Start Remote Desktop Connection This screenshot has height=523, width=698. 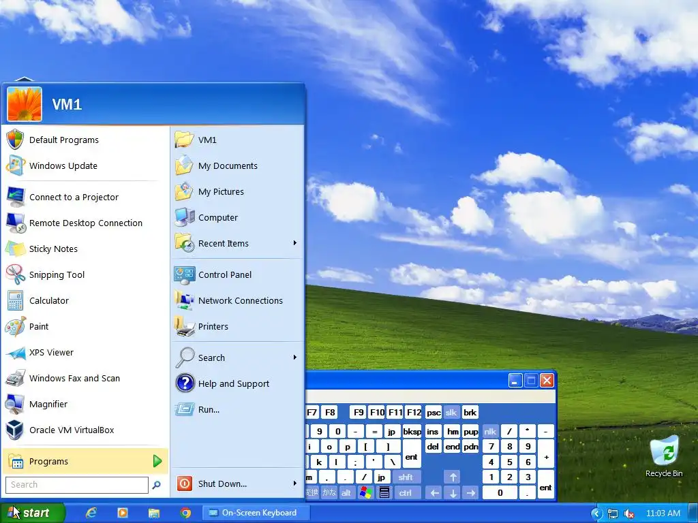click(x=85, y=223)
